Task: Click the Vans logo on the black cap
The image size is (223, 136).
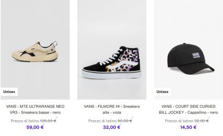Action: [196, 56]
